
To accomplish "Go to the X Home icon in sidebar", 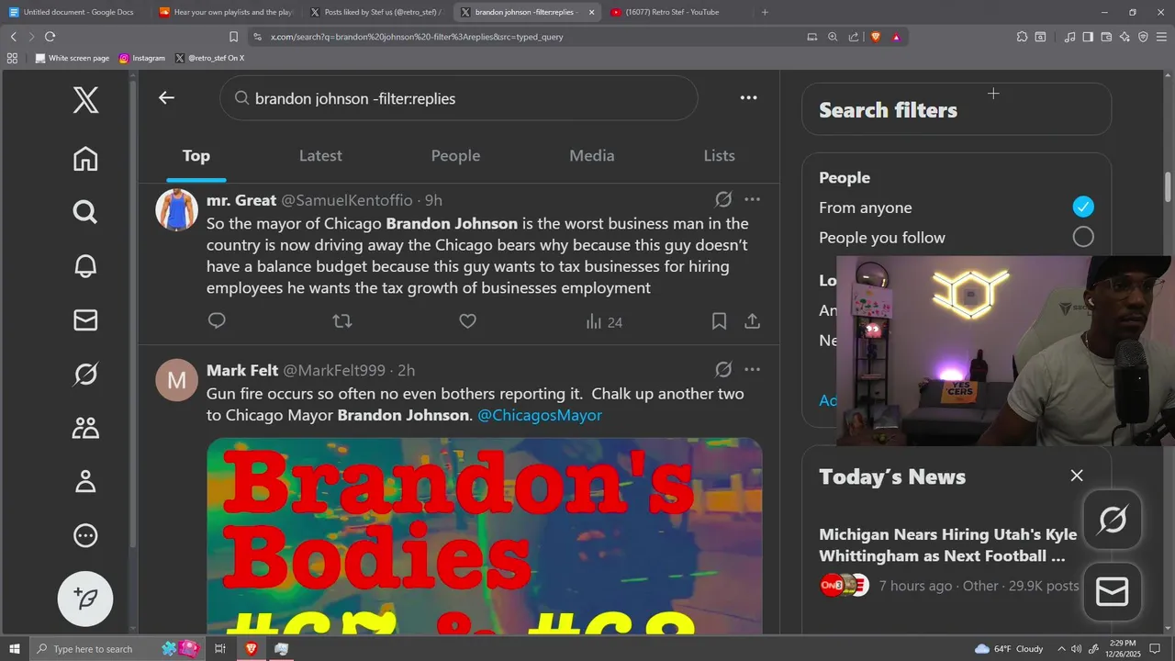I will [85, 159].
